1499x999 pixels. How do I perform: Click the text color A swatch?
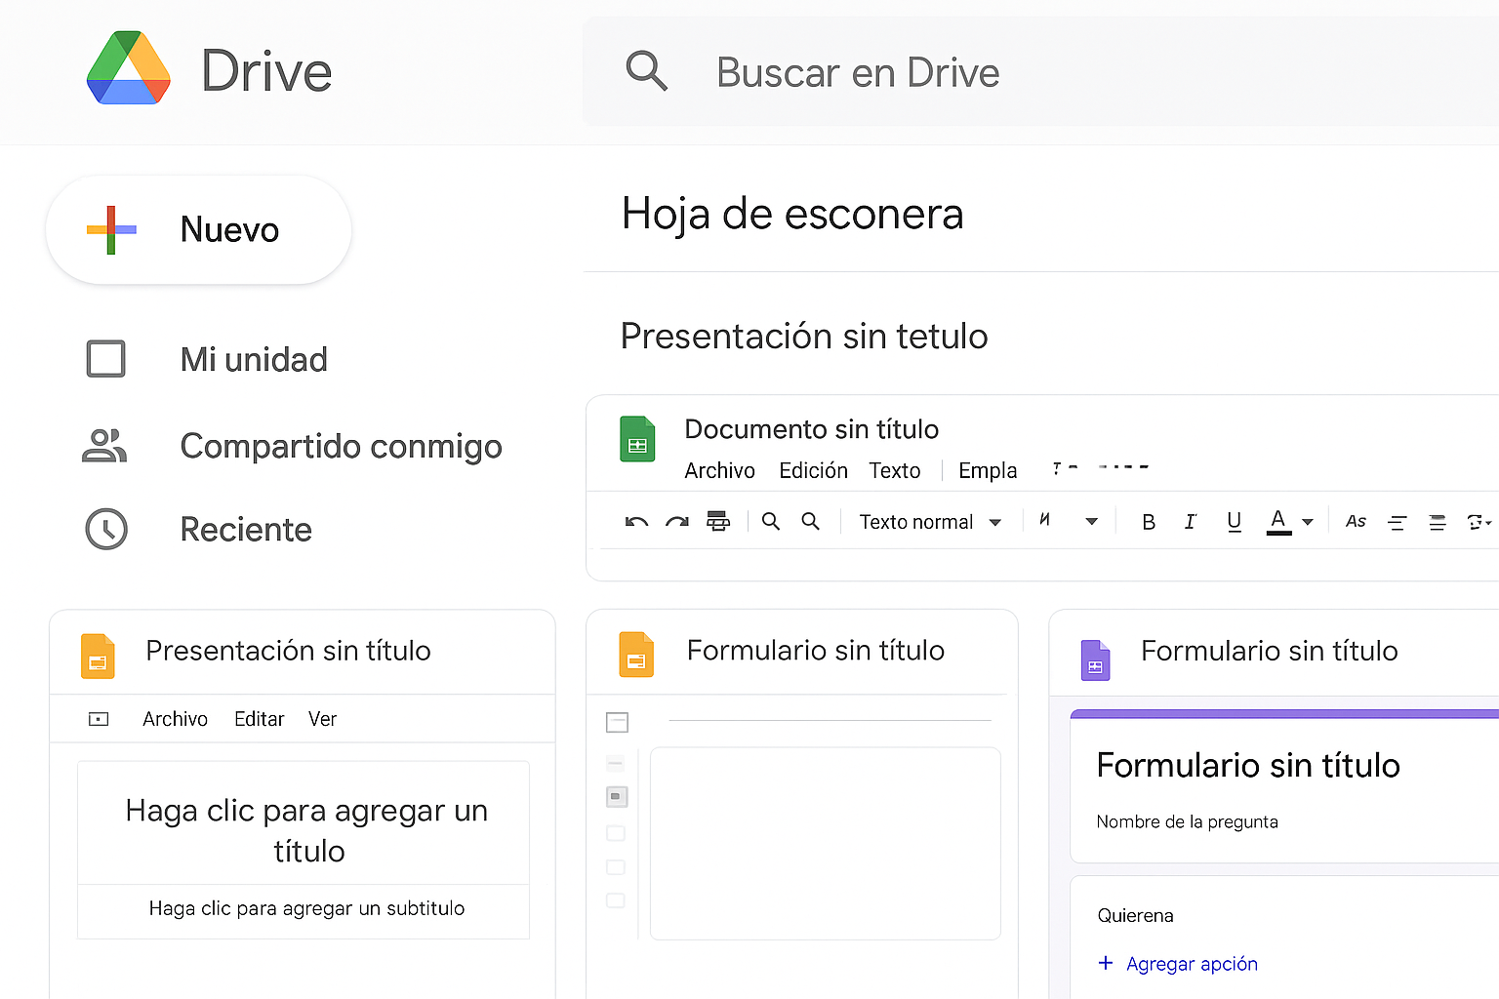coord(1278,521)
